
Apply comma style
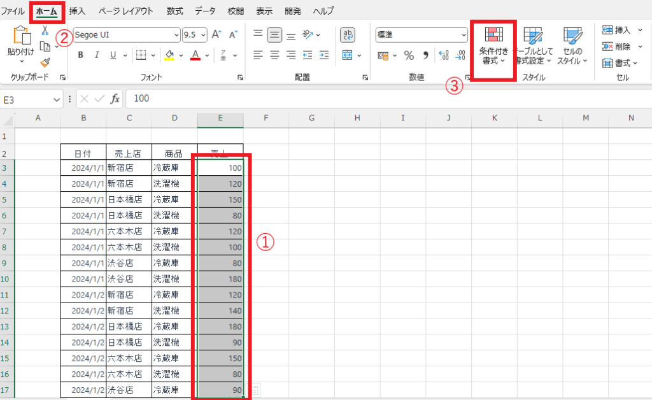click(x=426, y=55)
